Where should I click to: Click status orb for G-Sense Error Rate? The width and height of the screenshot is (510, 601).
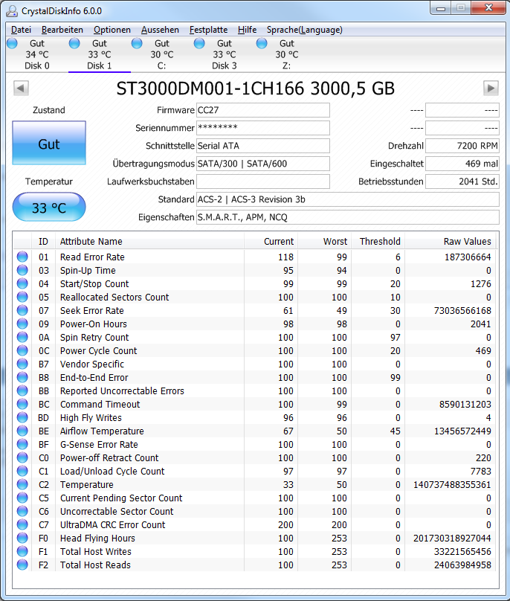(x=22, y=444)
